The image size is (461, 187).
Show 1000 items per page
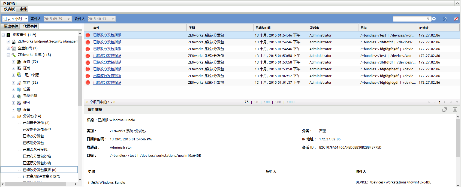291,102
